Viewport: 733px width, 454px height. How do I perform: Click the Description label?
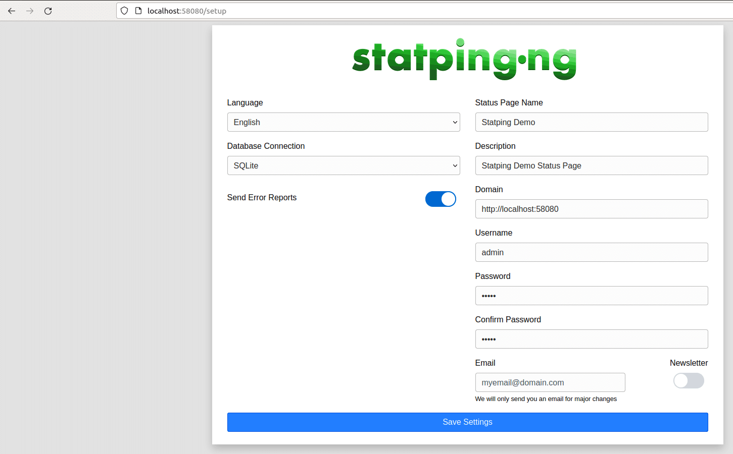click(x=495, y=146)
